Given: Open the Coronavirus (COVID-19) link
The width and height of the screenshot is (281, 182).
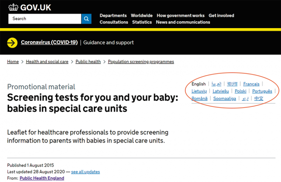Looking at the screenshot, I should 49,42.
